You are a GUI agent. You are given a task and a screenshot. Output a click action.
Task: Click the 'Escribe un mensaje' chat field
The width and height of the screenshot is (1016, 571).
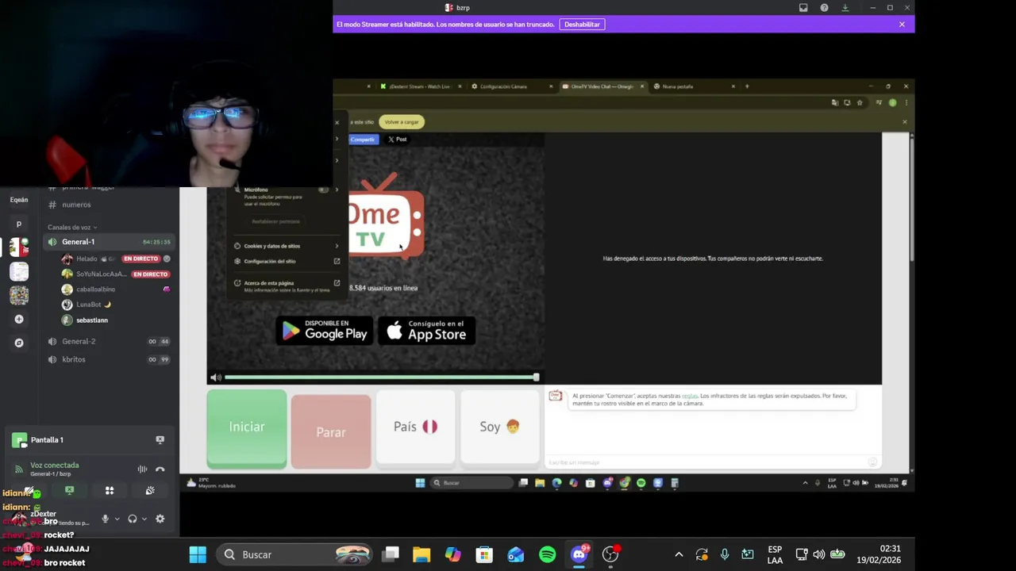coord(705,462)
